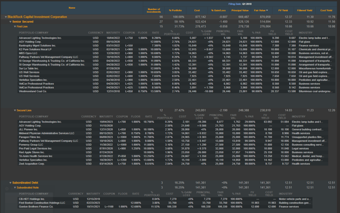Screen dimensions: 340x213
Task: Collapse the First Lien section triangle
Action: [15, 27]
